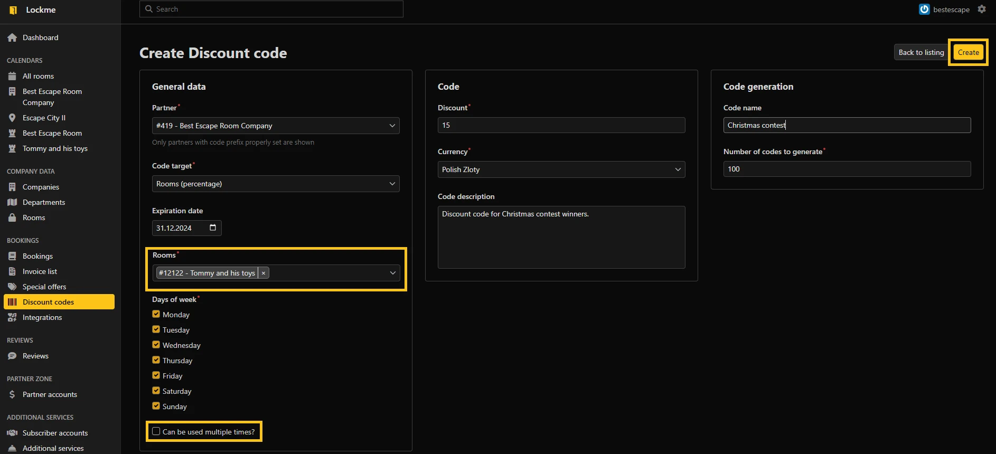Click the Special offers tags icon
Screen dimensions: 996x454
click(x=12, y=287)
